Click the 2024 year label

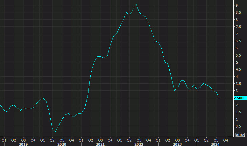coord(215,144)
